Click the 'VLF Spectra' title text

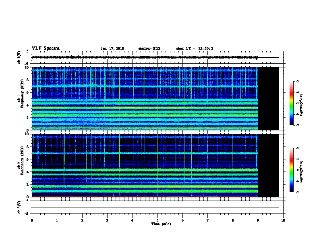point(46,48)
